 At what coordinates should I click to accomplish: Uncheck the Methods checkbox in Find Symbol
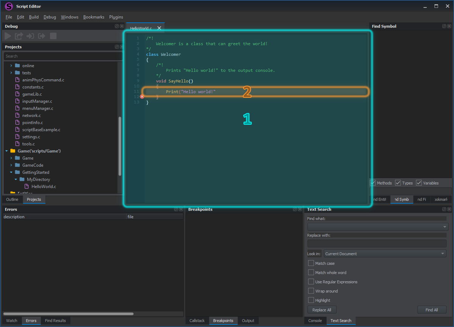[x=373, y=183]
